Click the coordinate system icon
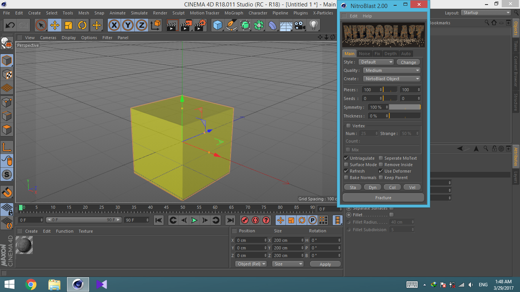The height and width of the screenshot is (292, 520). [x=156, y=25]
